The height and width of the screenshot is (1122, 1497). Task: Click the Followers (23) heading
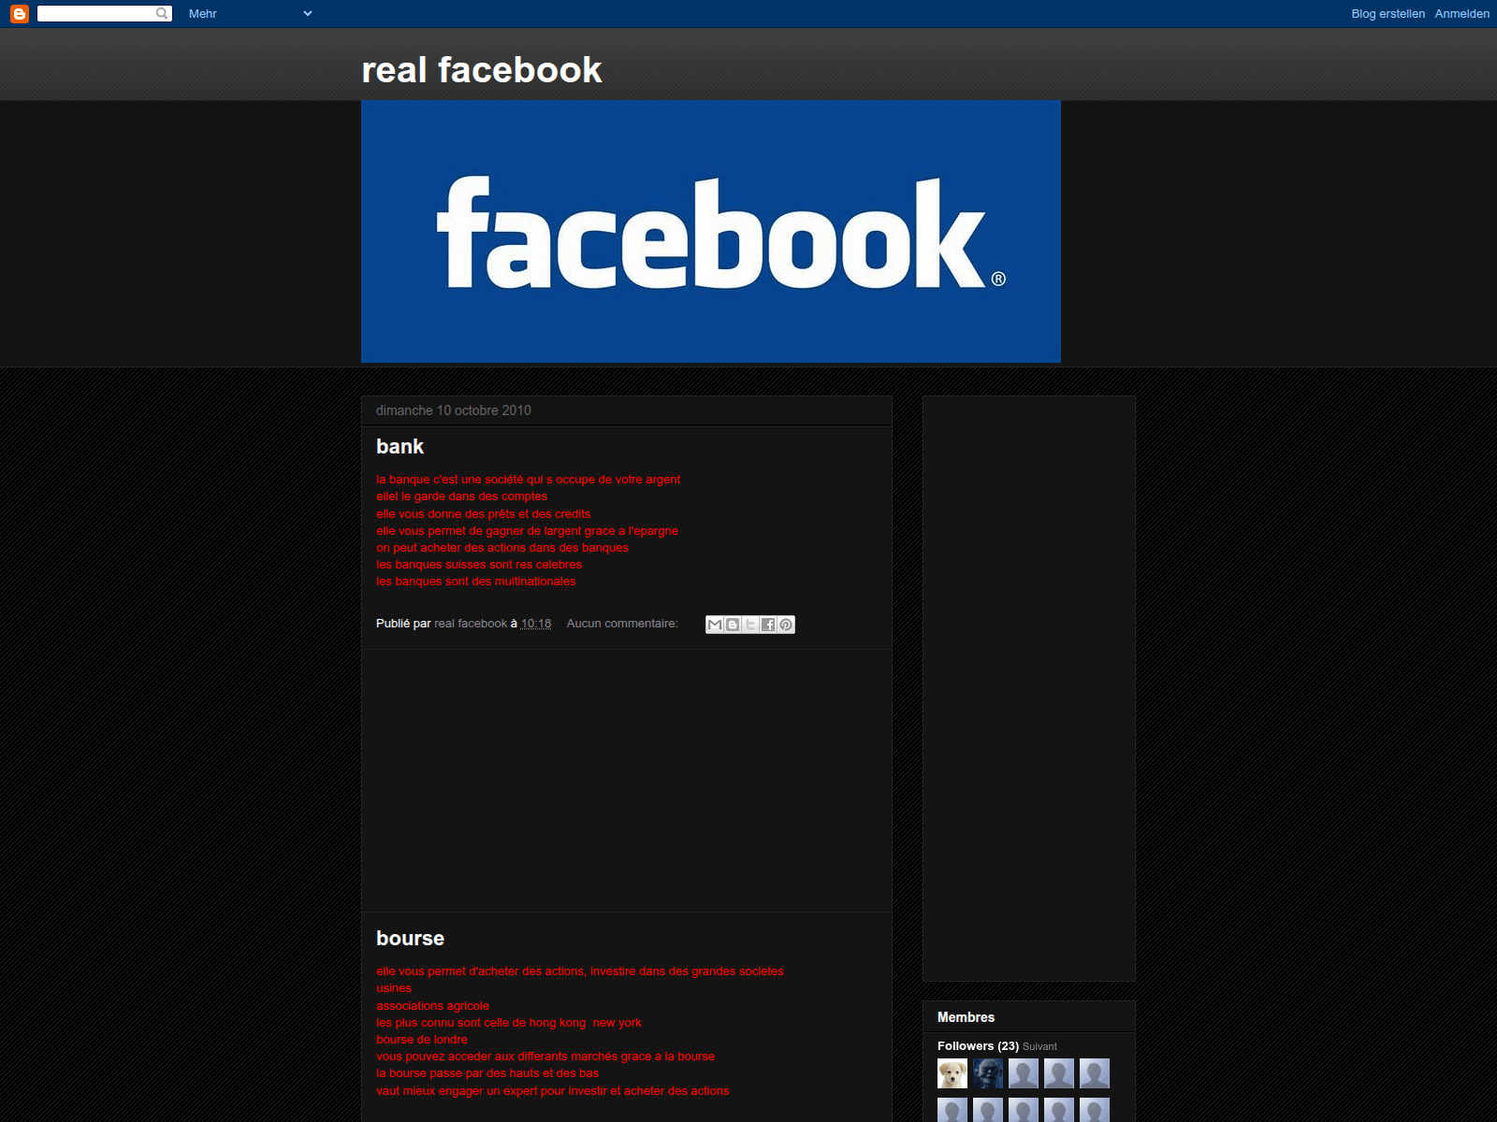pyautogui.click(x=978, y=1046)
